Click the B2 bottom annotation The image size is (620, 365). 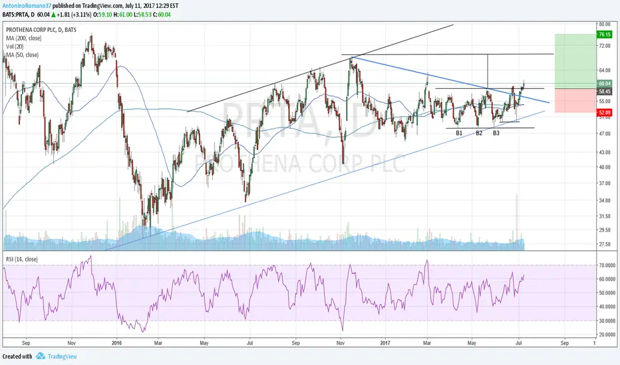coord(479,133)
